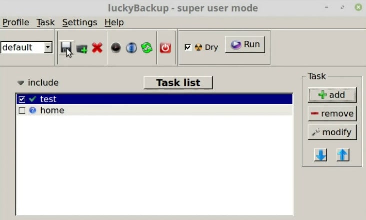Create a new profile with green plus icon
Screen dimensions: 366x220
pyautogui.click(x=82, y=49)
